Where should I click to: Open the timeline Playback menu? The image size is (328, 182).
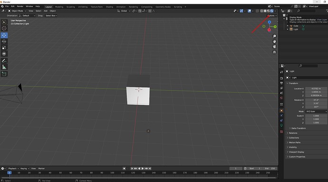tap(13, 168)
